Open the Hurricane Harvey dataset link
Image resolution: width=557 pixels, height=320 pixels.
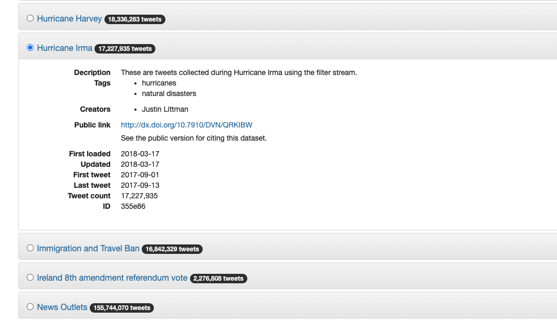(x=68, y=18)
